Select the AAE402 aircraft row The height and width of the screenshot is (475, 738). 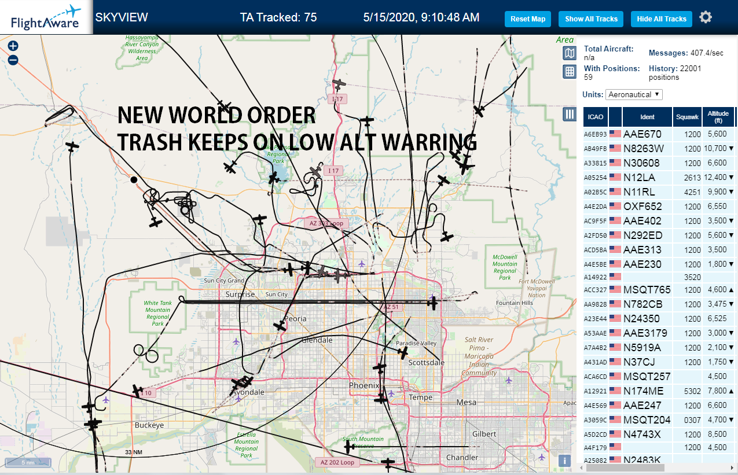[x=659, y=221]
